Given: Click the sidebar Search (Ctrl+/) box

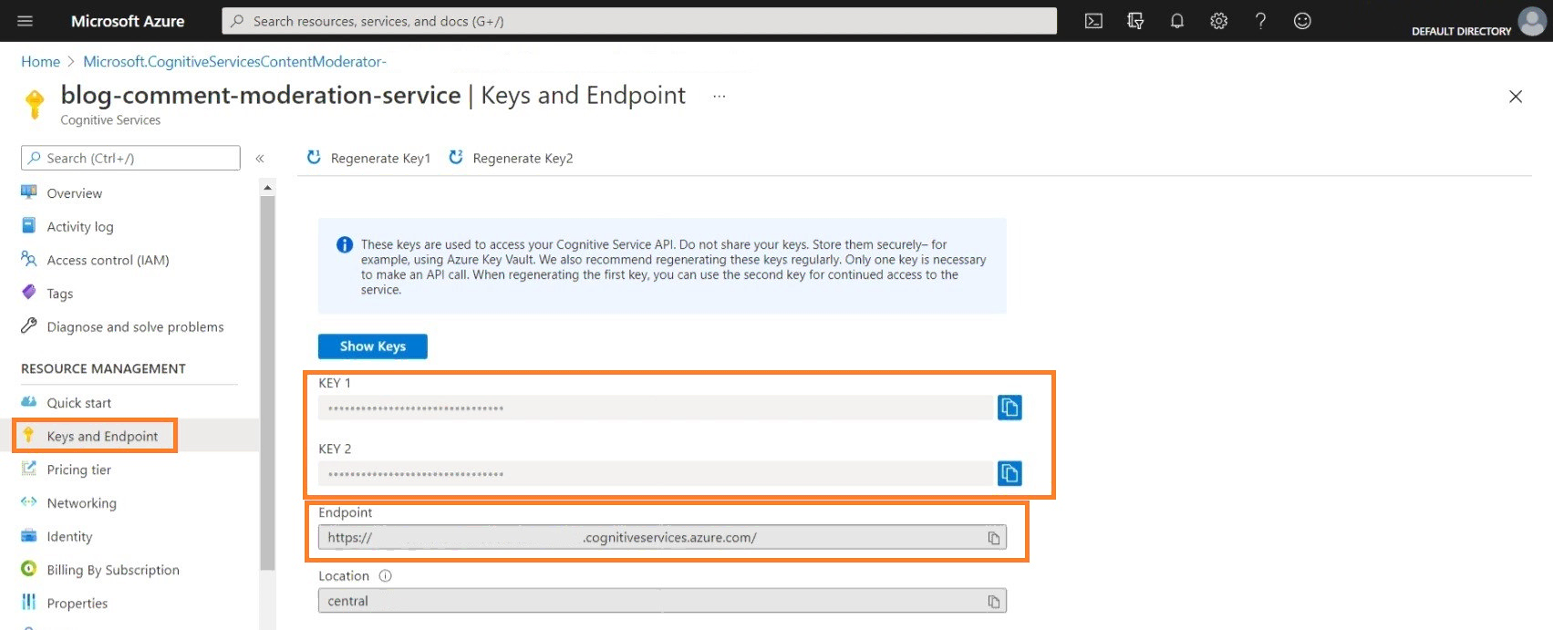Looking at the screenshot, I should tap(130, 158).
